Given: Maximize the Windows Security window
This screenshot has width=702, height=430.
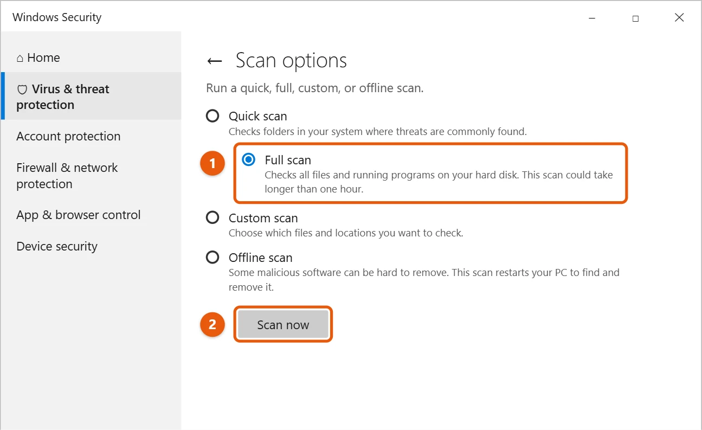Looking at the screenshot, I should click(635, 18).
